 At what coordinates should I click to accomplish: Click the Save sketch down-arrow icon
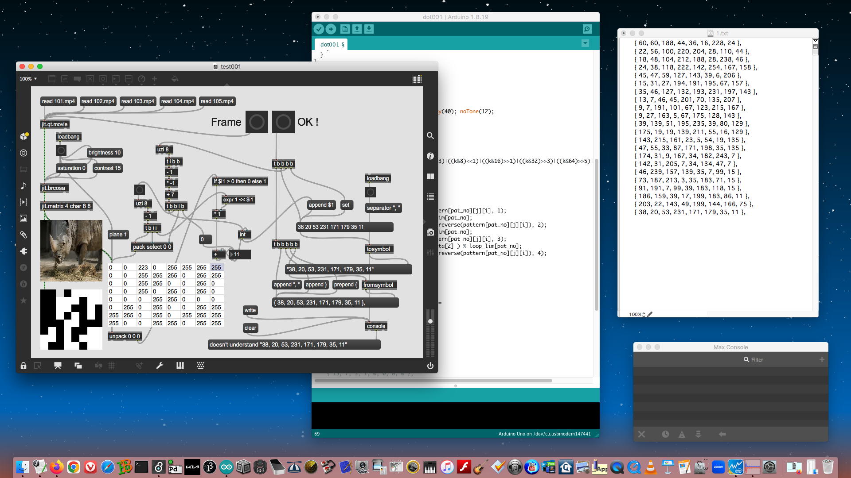tap(369, 29)
